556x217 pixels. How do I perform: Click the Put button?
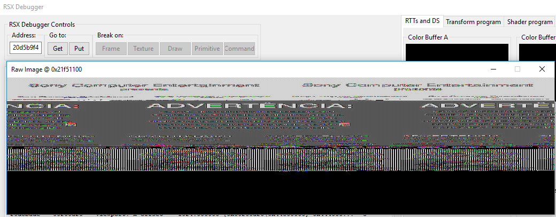[79, 49]
